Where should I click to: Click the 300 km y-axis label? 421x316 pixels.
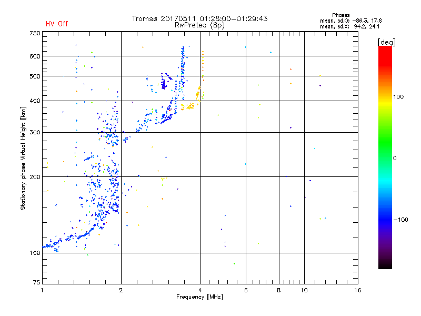pyautogui.click(x=35, y=132)
